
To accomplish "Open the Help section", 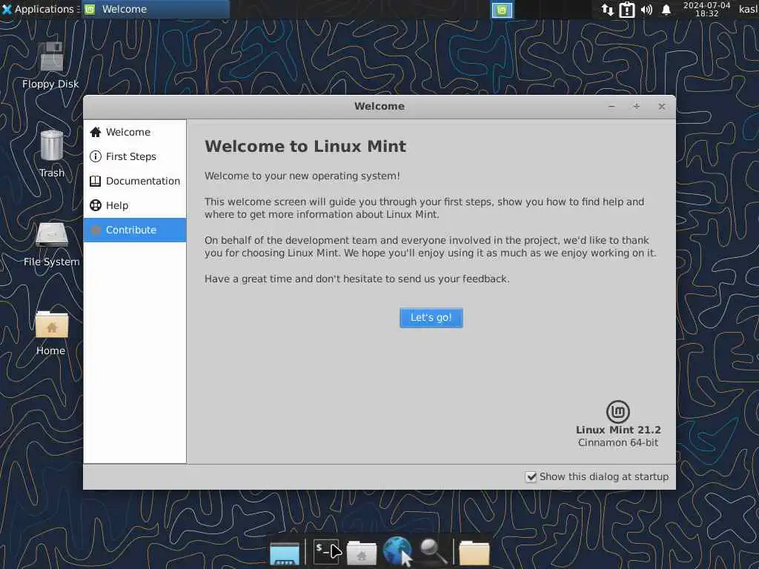I will (x=135, y=205).
